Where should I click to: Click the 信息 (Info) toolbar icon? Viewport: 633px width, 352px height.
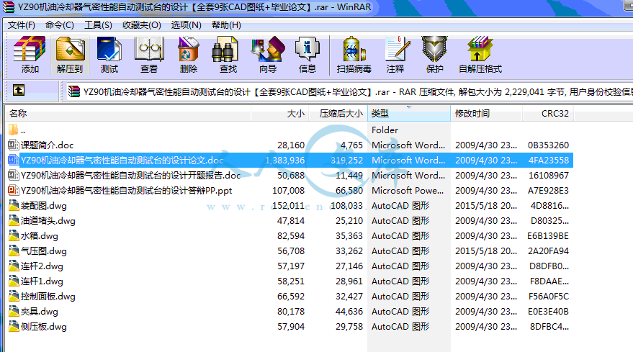click(x=307, y=50)
